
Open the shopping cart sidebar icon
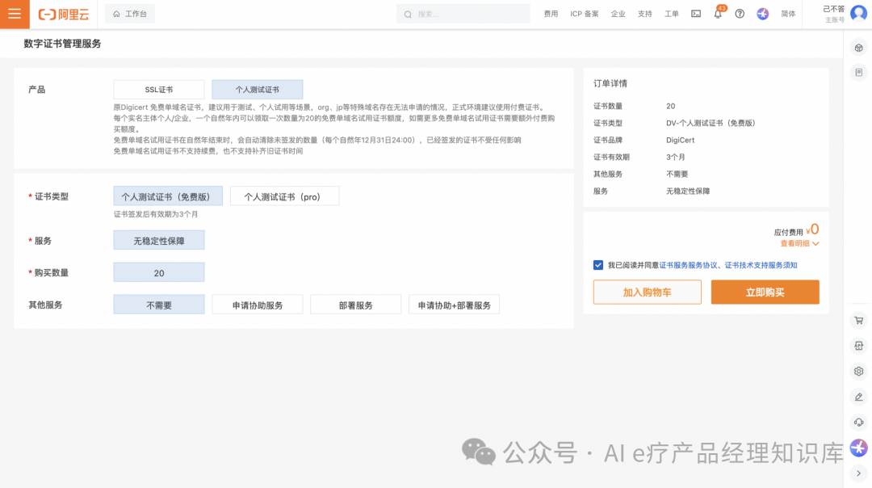[858, 321]
